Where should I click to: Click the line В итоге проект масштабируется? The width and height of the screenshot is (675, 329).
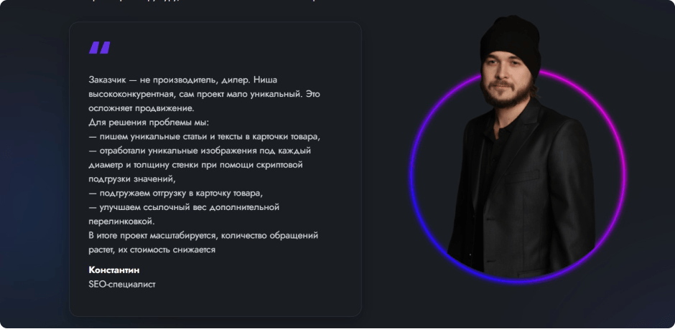[202, 235]
